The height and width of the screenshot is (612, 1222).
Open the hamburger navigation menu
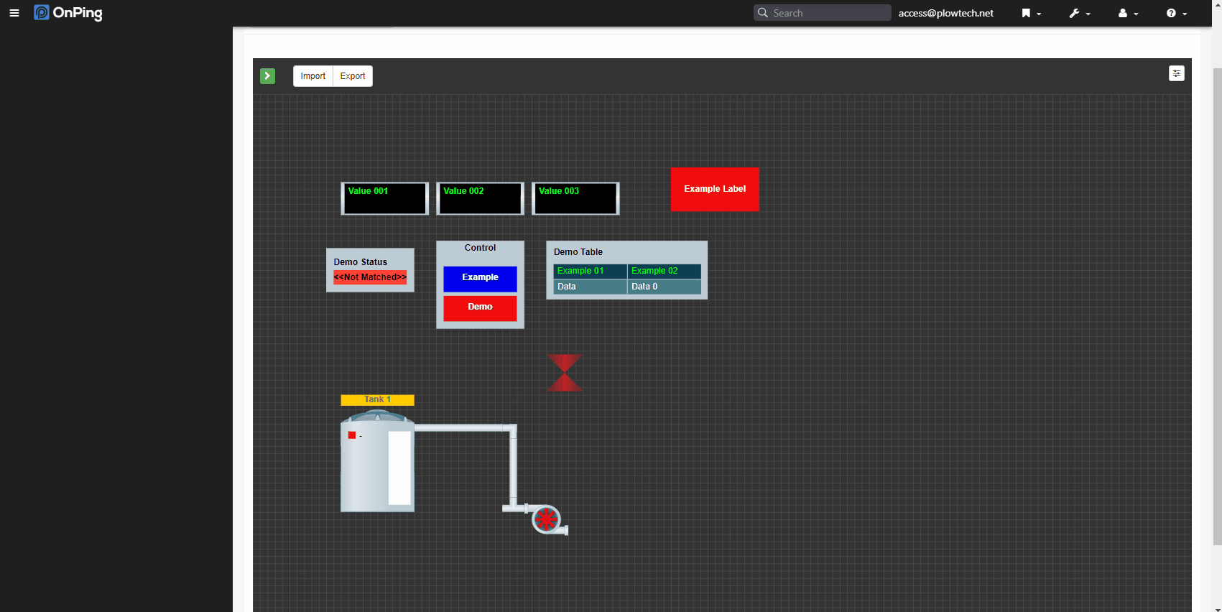14,13
